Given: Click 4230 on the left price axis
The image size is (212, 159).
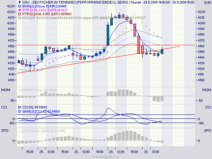Looking at the screenshot, I should (x=11, y=6).
